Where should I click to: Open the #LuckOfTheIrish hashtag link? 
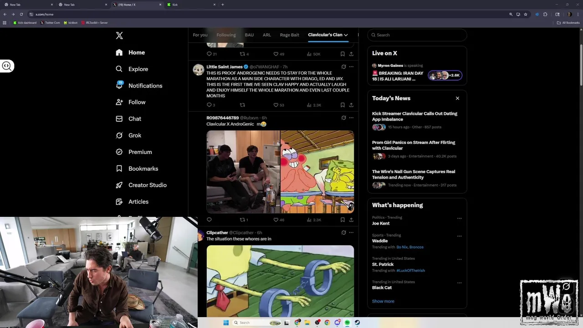click(x=411, y=271)
